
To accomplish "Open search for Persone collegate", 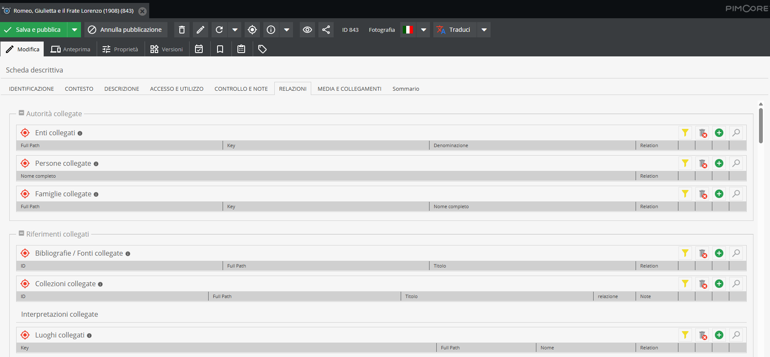I will tap(736, 163).
